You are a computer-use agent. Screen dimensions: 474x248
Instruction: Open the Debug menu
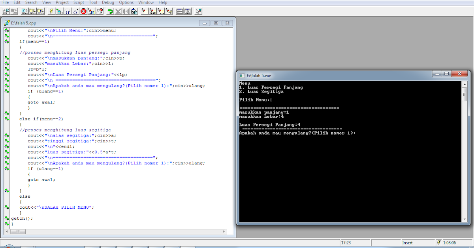tap(107, 2)
